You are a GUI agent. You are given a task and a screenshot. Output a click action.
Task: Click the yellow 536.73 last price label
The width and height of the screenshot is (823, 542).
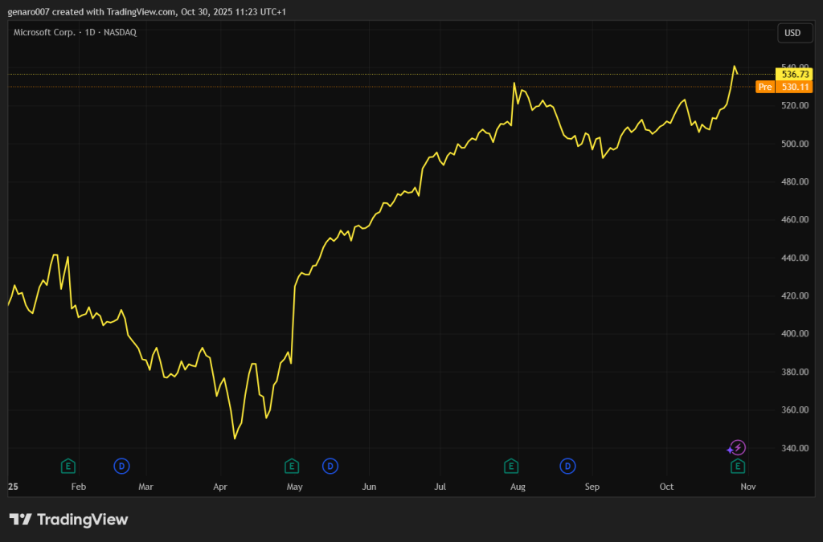(x=794, y=74)
